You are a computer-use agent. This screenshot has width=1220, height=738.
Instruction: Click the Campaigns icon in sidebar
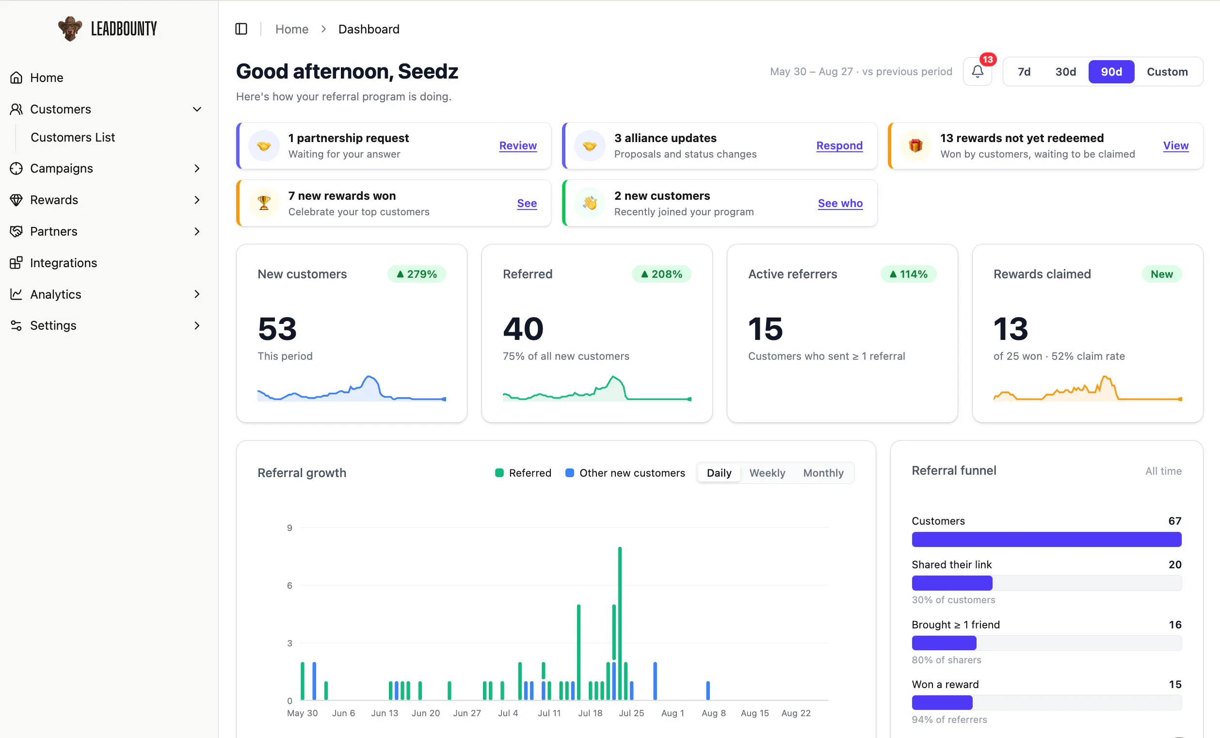tap(16, 168)
